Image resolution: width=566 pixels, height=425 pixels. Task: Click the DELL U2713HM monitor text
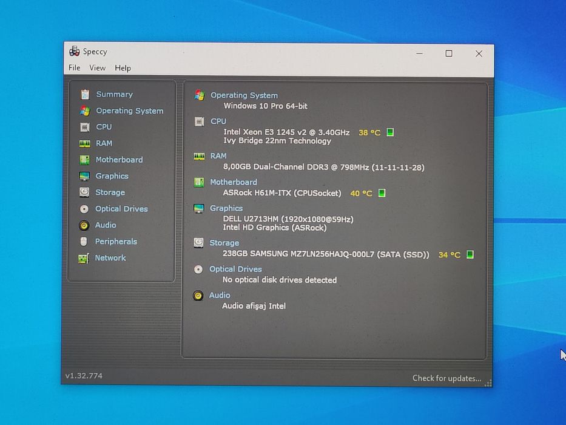pyautogui.click(x=288, y=219)
